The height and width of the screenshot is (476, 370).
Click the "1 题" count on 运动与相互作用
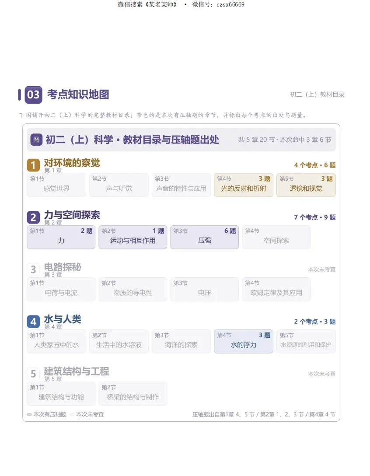(158, 231)
